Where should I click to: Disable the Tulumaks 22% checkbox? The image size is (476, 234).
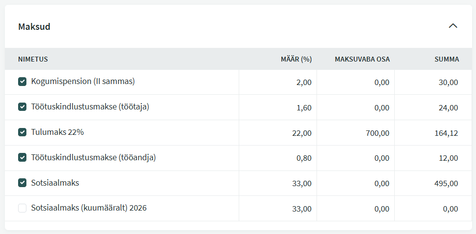[x=22, y=132]
